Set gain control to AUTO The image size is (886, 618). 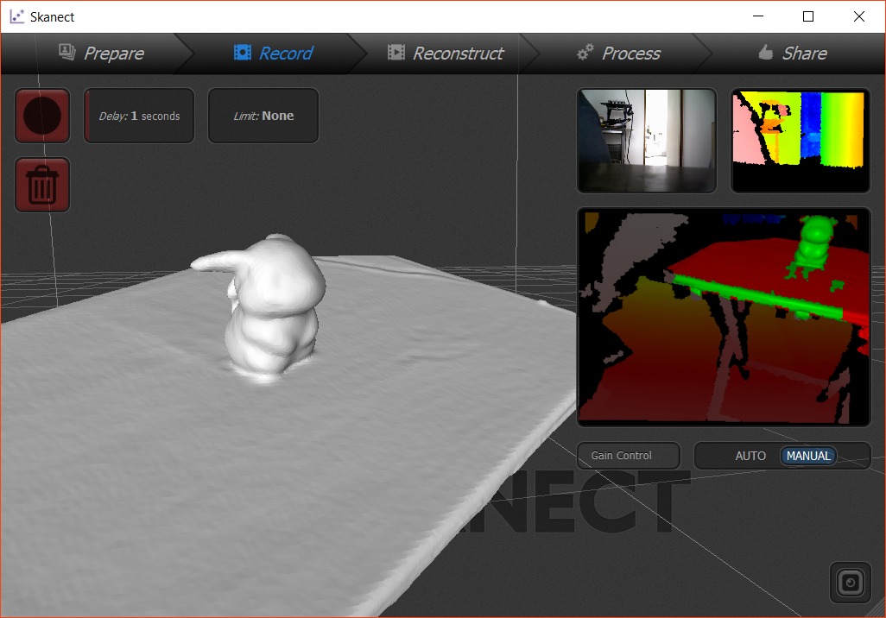750,456
